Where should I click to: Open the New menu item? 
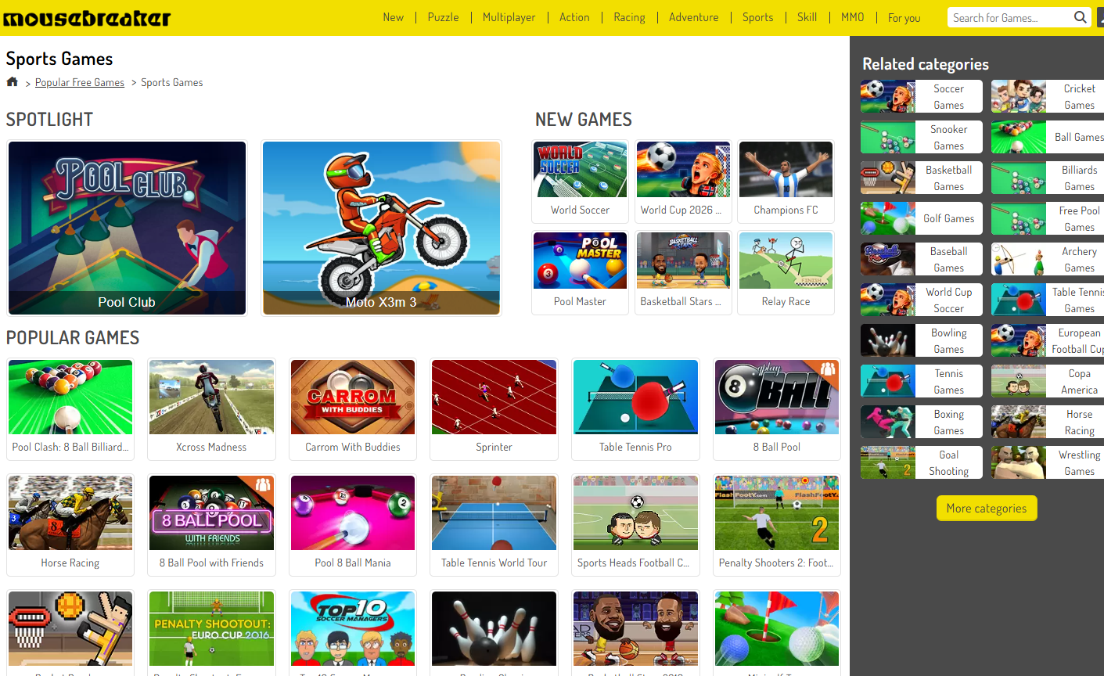[x=393, y=17]
